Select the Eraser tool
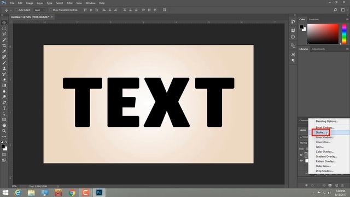 (x=4, y=80)
